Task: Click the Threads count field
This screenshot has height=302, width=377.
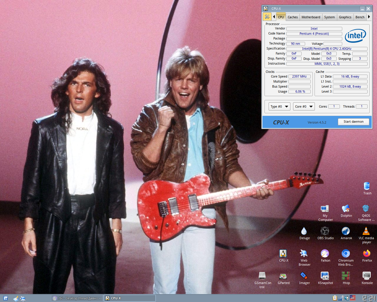Action: (361, 106)
